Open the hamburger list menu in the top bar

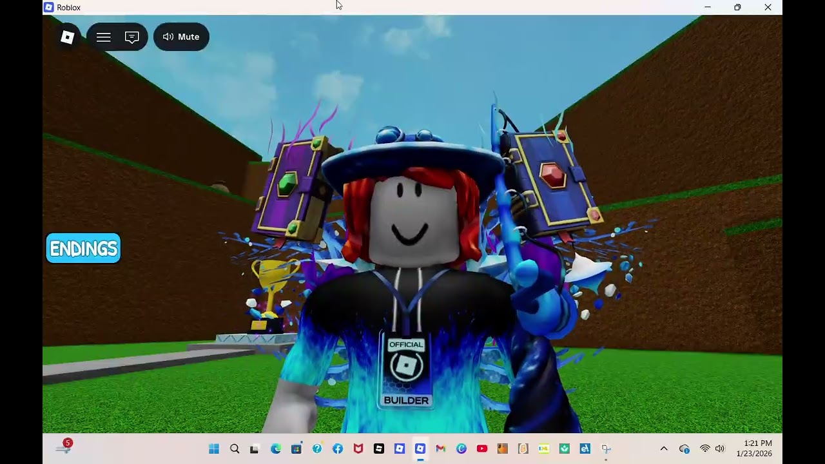coord(103,37)
